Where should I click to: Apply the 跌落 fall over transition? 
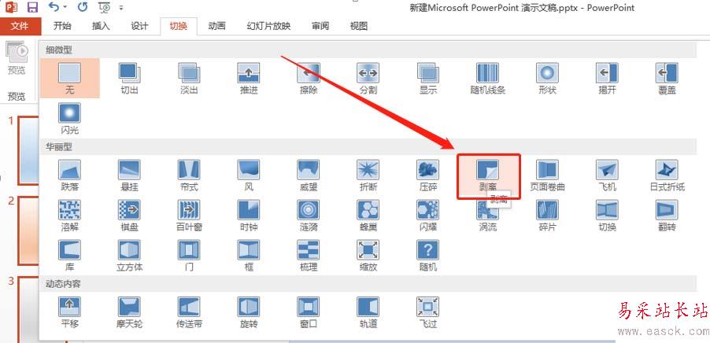point(70,175)
